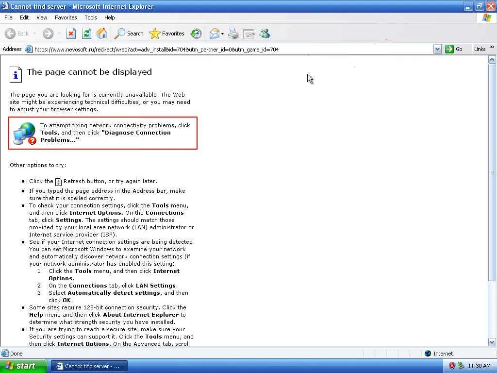Click the page icon in Address bar
Viewport: 497px width, 373px height.
pos(29,49)
